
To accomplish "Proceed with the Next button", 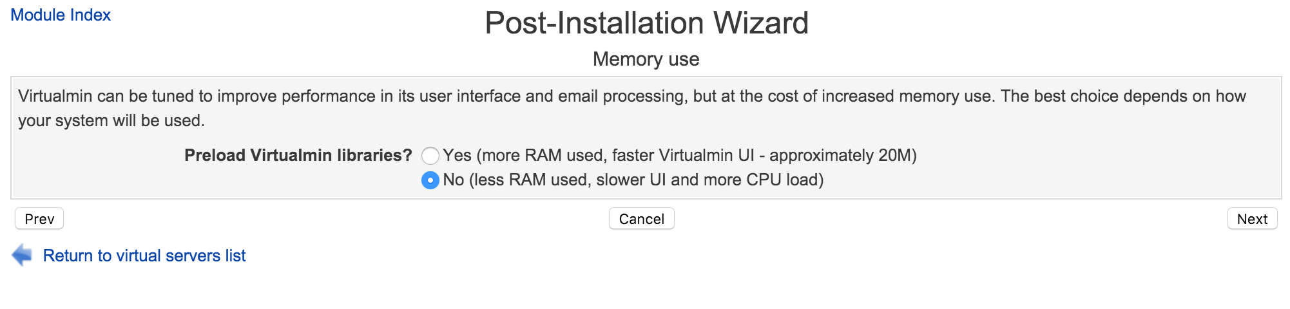I will pos(1252,219).
